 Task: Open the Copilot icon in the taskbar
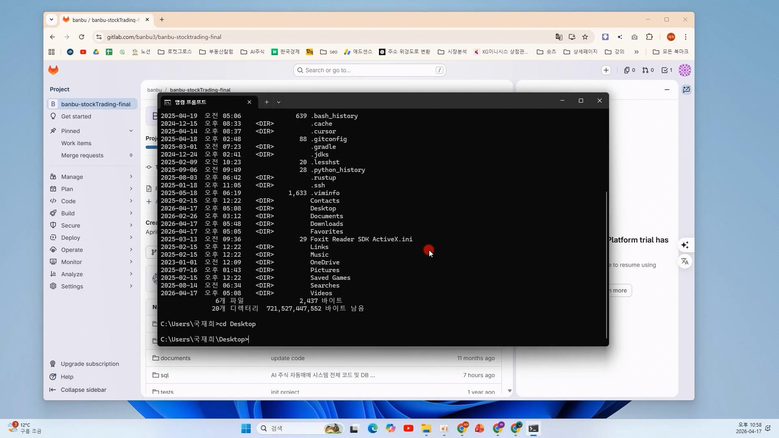pos(390,429)
